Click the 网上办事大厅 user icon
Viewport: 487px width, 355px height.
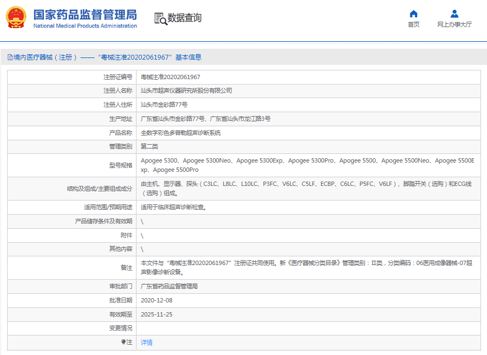[x=454, y=14]
